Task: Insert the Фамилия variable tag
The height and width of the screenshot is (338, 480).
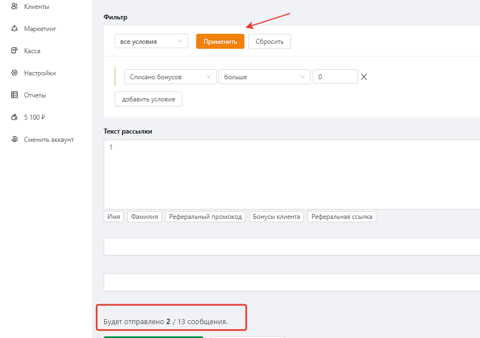Action: click(145, 217)
